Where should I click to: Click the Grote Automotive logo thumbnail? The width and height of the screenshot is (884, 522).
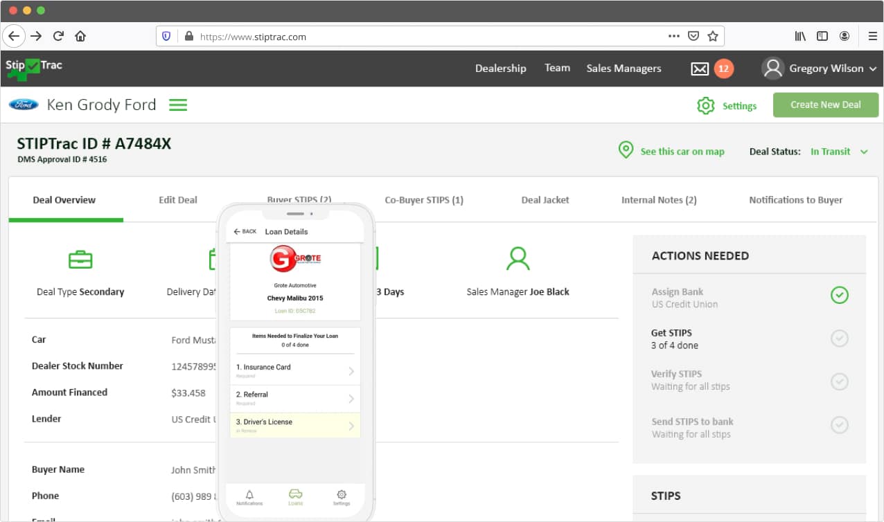(295, 259)
